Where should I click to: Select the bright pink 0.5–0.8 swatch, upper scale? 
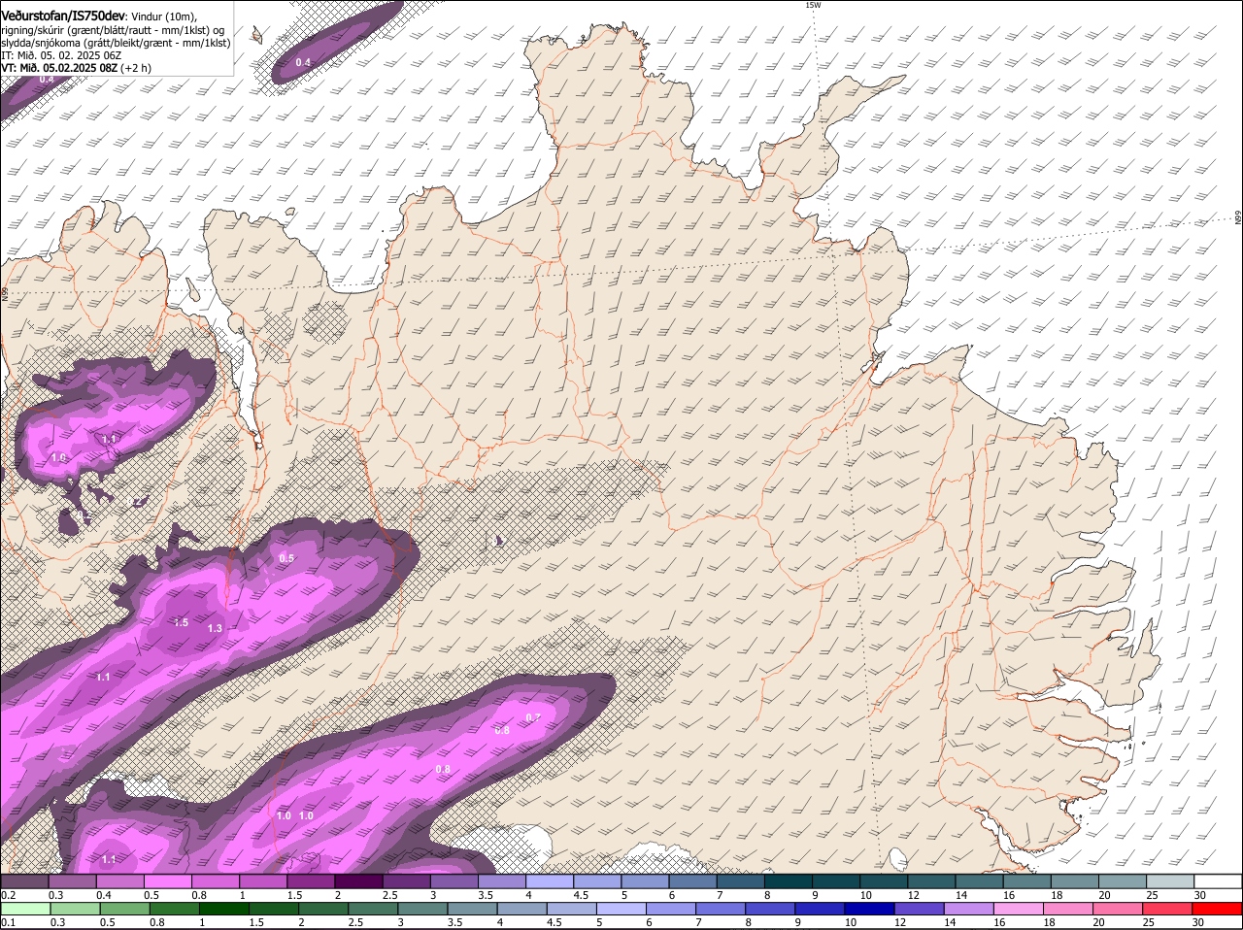pos(167,880)
